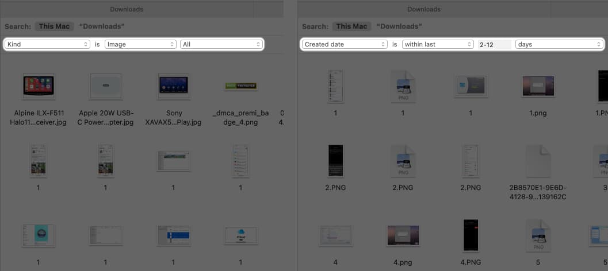Select the Apple 20W USB-C Power adapter thumbnail
608x271 pixels.
pos(105,86)
